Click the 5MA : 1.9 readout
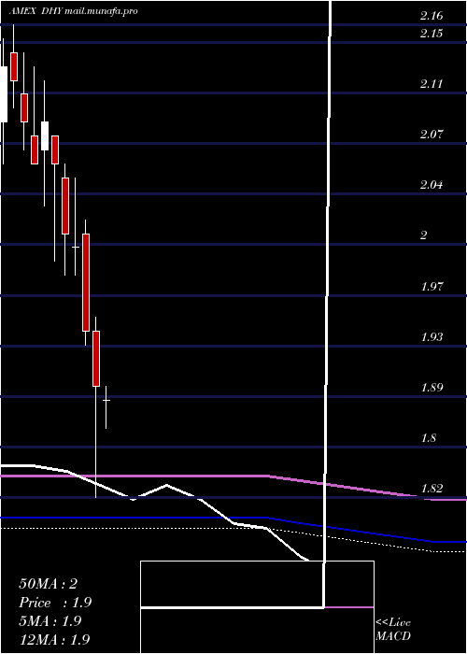467x654 pixels. click(x=50, y=621)
